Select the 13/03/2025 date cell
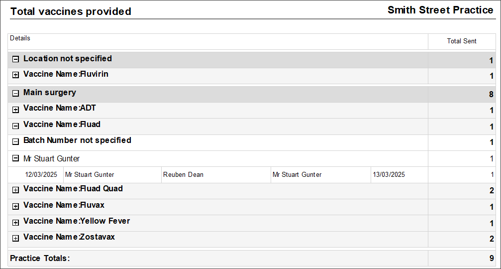Viewport: 501px width, 269px height. click(390, 175)
